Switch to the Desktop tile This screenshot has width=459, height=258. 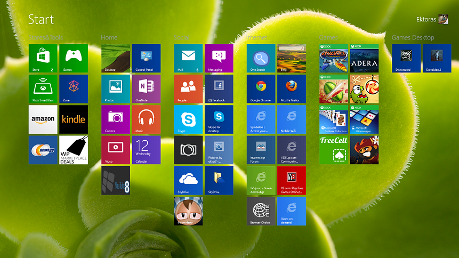coord(116,58)
